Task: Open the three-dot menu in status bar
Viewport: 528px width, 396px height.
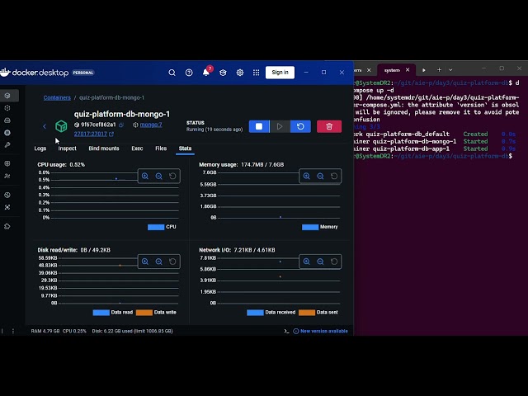Action: [x=13, y=332]
